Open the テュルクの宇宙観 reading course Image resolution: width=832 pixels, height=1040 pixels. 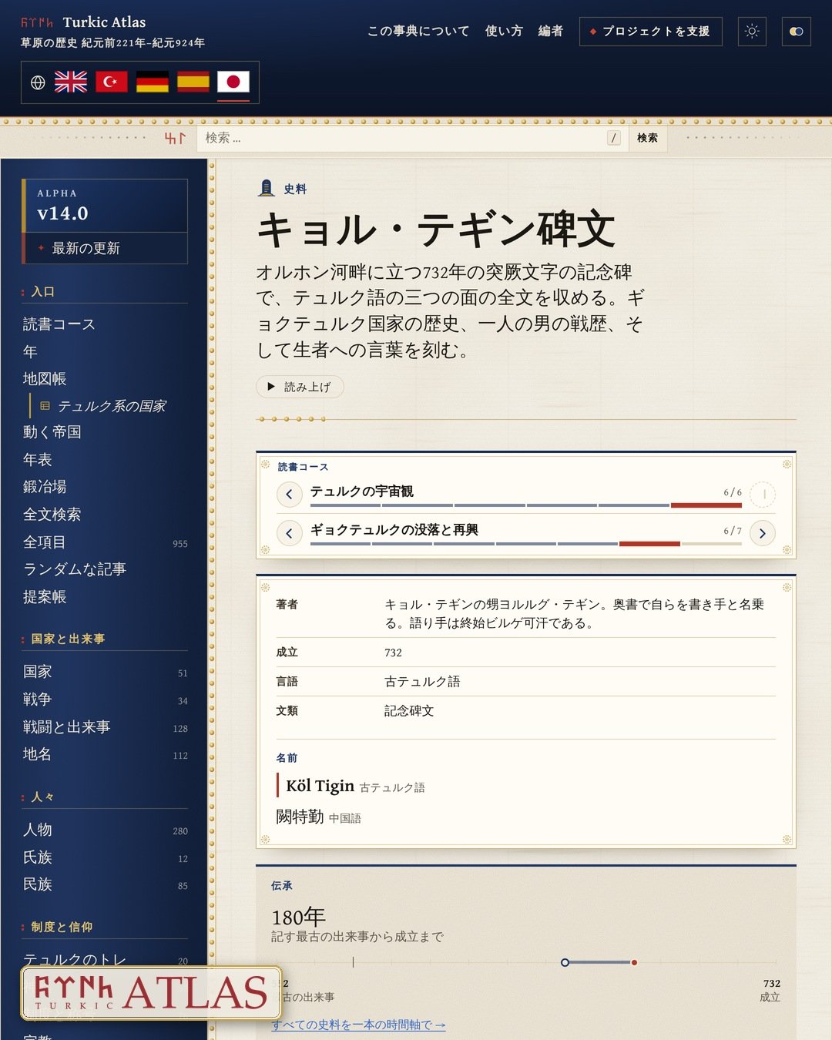[362, 491]
